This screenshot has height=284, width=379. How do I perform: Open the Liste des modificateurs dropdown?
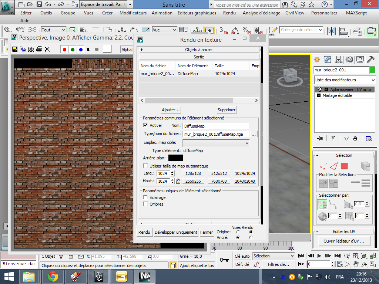(x=345, y=80)
